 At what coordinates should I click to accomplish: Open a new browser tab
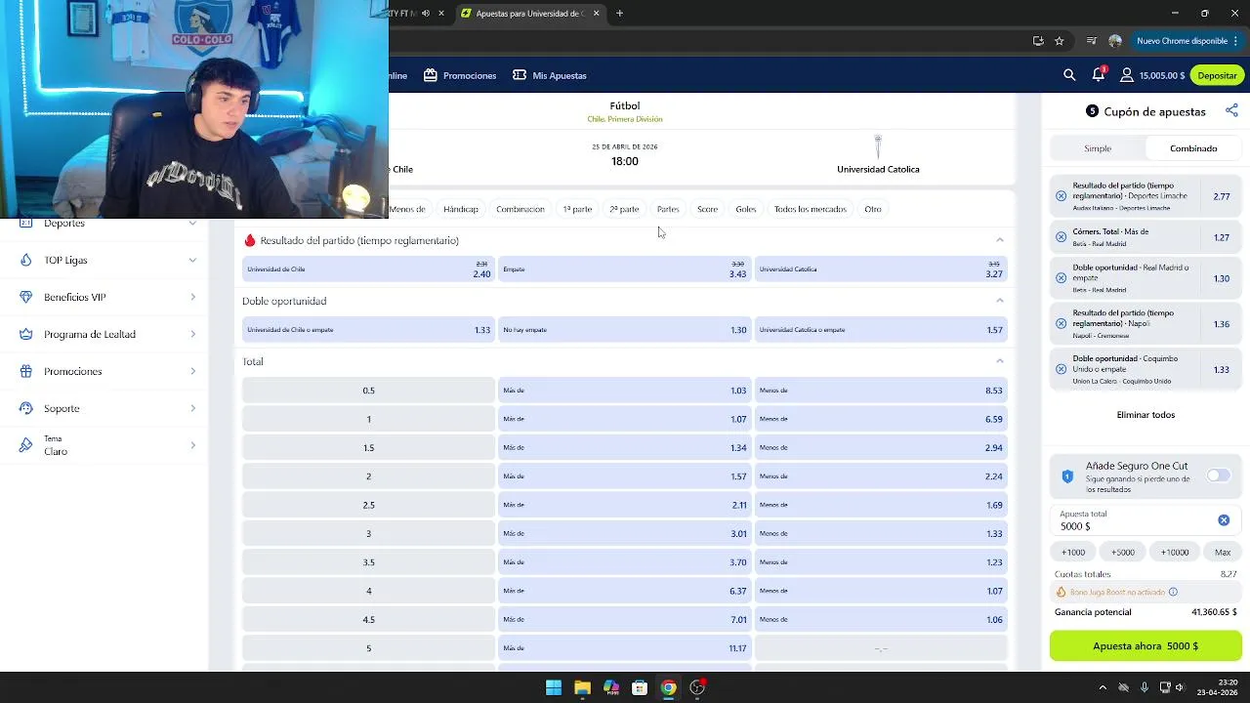pos(620,14)
